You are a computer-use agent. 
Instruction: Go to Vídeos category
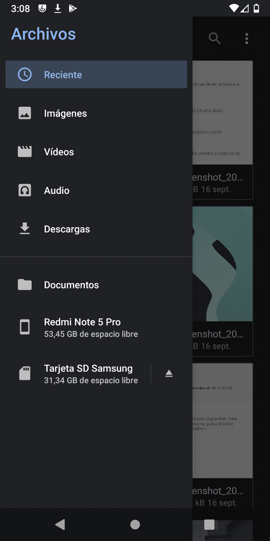[x=96, y=152]
